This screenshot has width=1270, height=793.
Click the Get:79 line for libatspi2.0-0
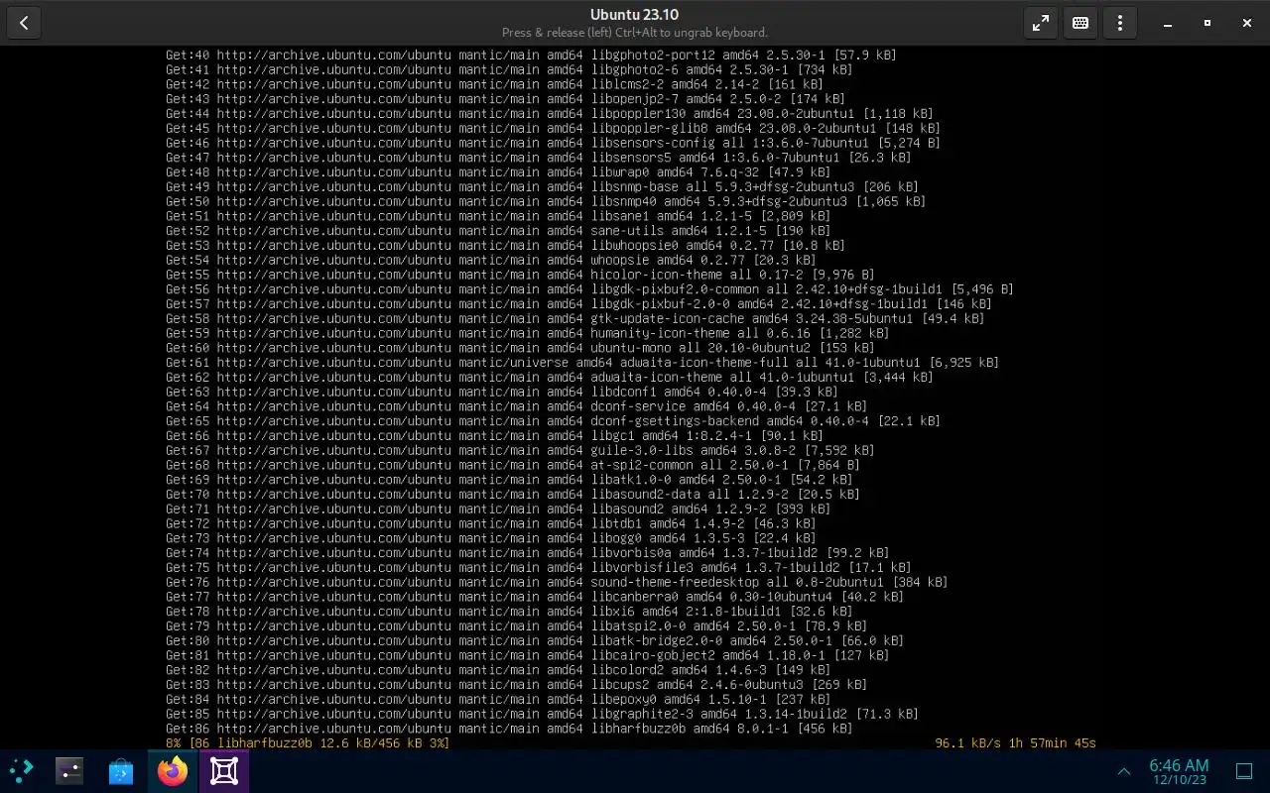(516, 625)
